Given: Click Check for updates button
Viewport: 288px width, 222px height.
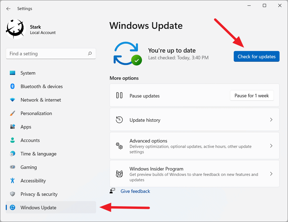Looking at the screenshot, I should (x=256, y=57).
